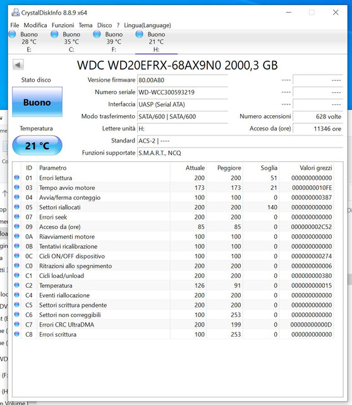The height and width of the screenshot is (405, 352).
Task: Click the status dot of Tempo avvio motore row
Action: [x=17, y=187]
